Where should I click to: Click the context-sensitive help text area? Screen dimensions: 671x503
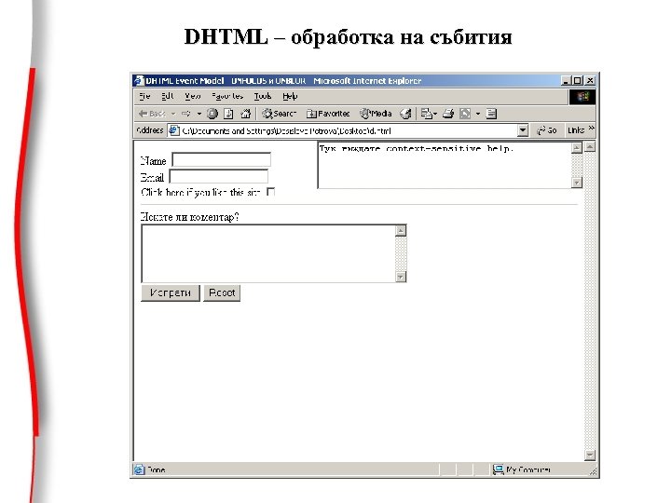click(x=445, y=166)
